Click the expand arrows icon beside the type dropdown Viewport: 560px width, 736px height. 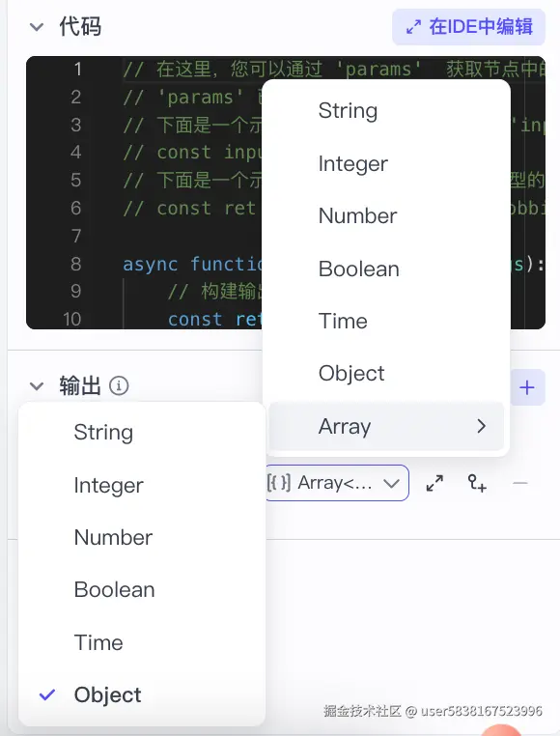434,483
